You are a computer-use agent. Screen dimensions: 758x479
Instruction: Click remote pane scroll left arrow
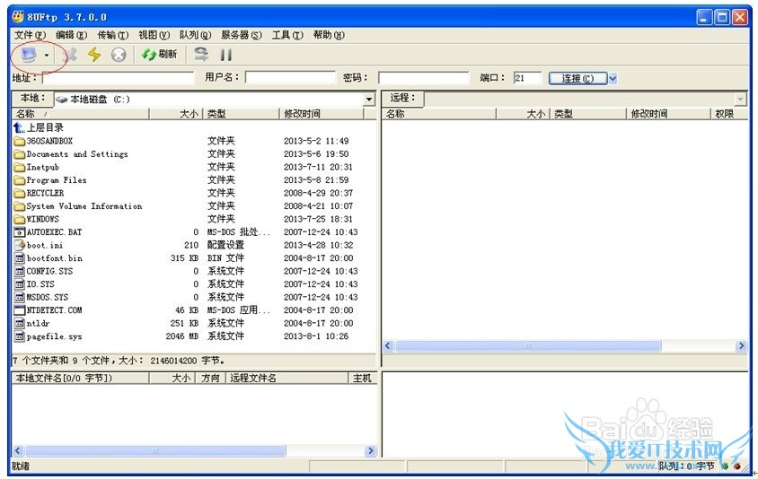[x=388, y=345]
